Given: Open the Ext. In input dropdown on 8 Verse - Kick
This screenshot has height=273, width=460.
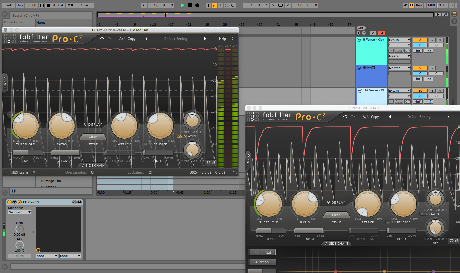Looking at the screenshot, I should pos(399,40).
